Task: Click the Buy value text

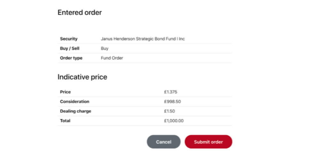Action: point(105,49)
